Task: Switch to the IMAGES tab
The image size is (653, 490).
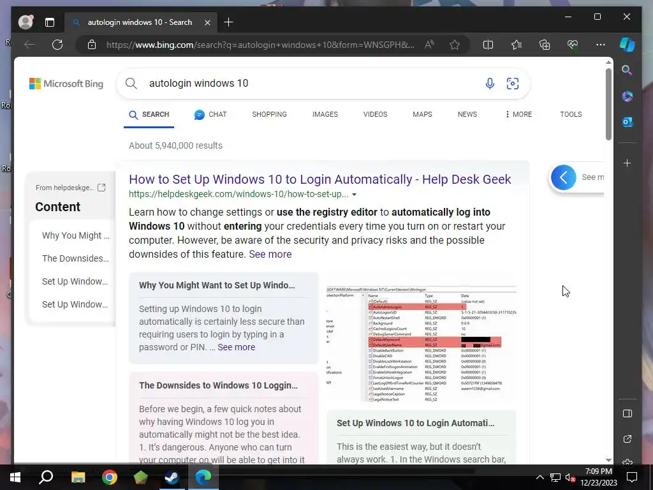Action: [325, 114]
